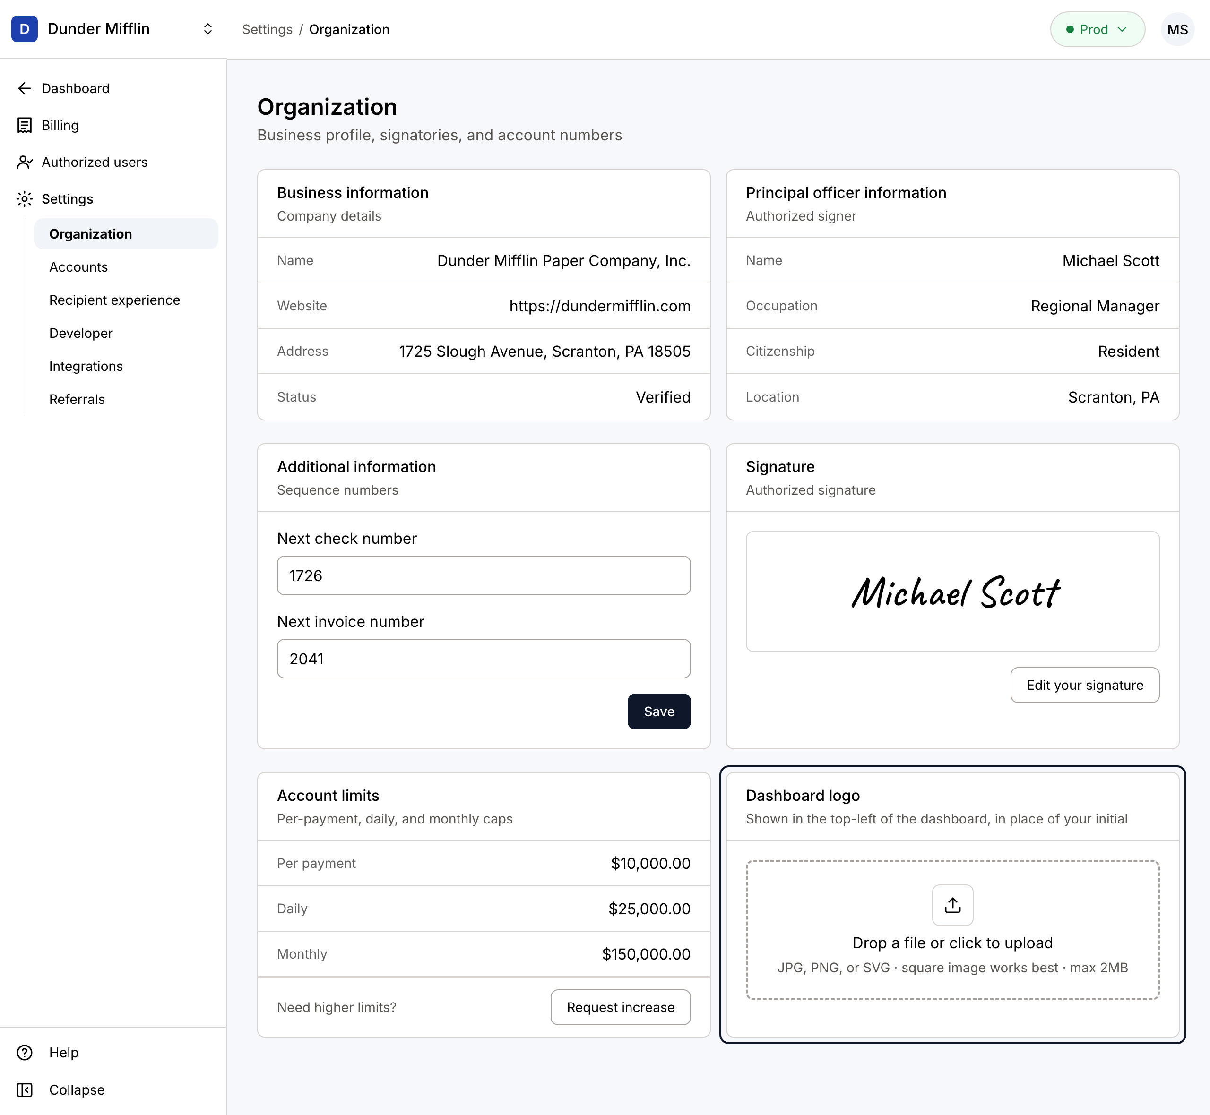This screenshot has width=1210, height=1115.
Task: Open the Integrations settings item
Action: coord(86,366)
